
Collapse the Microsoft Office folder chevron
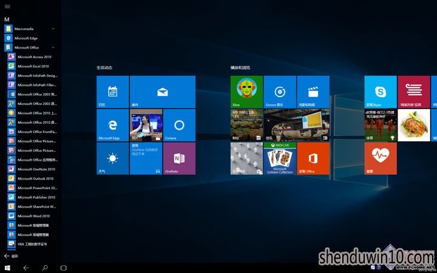(x=53, y=47)
